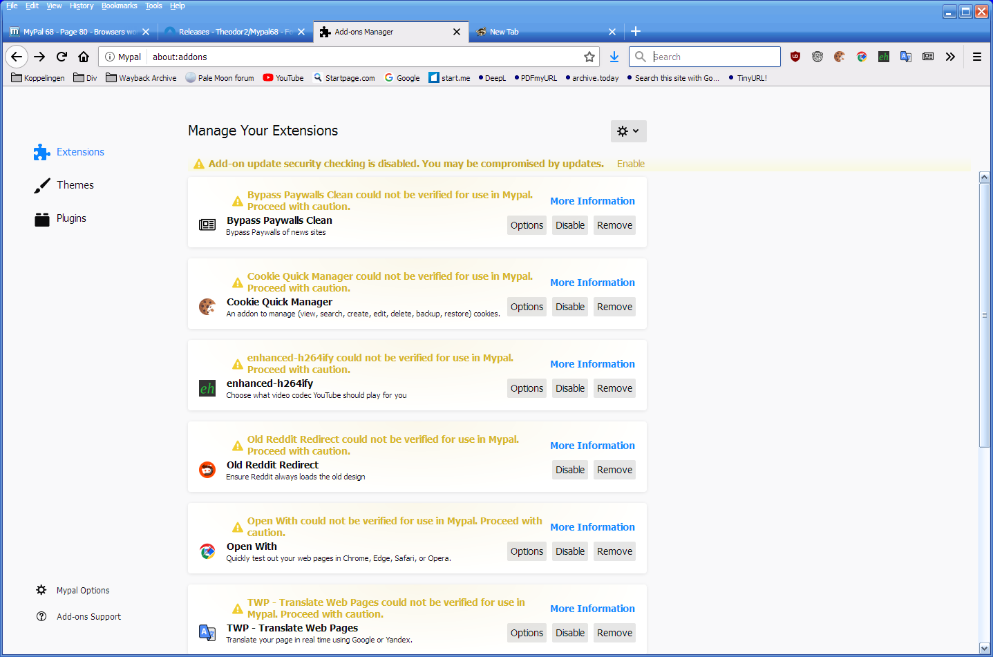Select the Extensions category

[x=69, y=152]
